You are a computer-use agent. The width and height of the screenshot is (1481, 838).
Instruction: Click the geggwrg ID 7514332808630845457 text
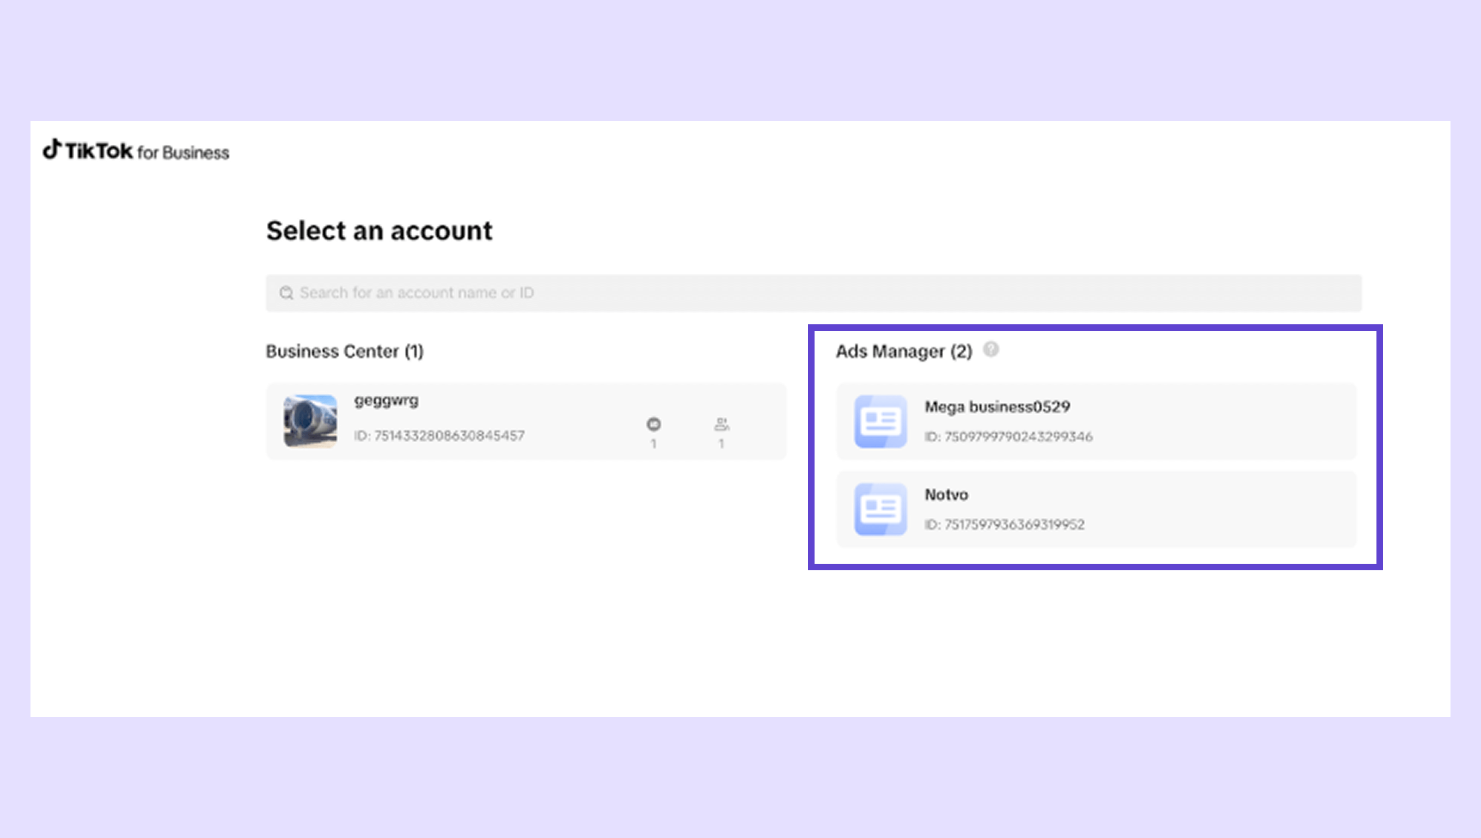[439, 436]
